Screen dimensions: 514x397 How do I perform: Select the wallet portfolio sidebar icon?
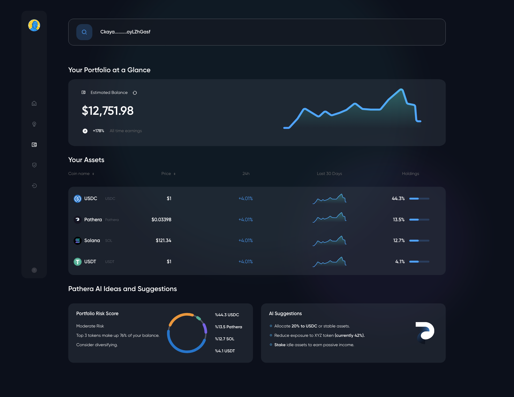[x=34, y=145]
